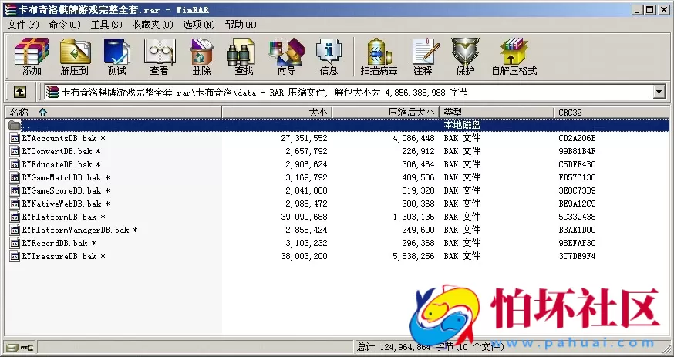
Task: Click size value 27,351,552
Action: tap(304, 138)
